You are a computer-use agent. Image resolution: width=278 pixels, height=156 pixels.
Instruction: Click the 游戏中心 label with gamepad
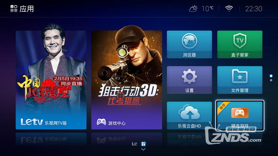[111, 122]
